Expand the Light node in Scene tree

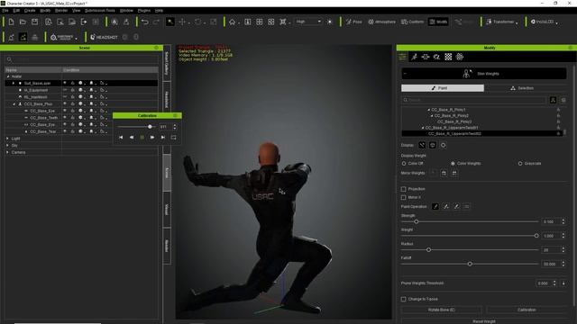(x=8, y=139)
